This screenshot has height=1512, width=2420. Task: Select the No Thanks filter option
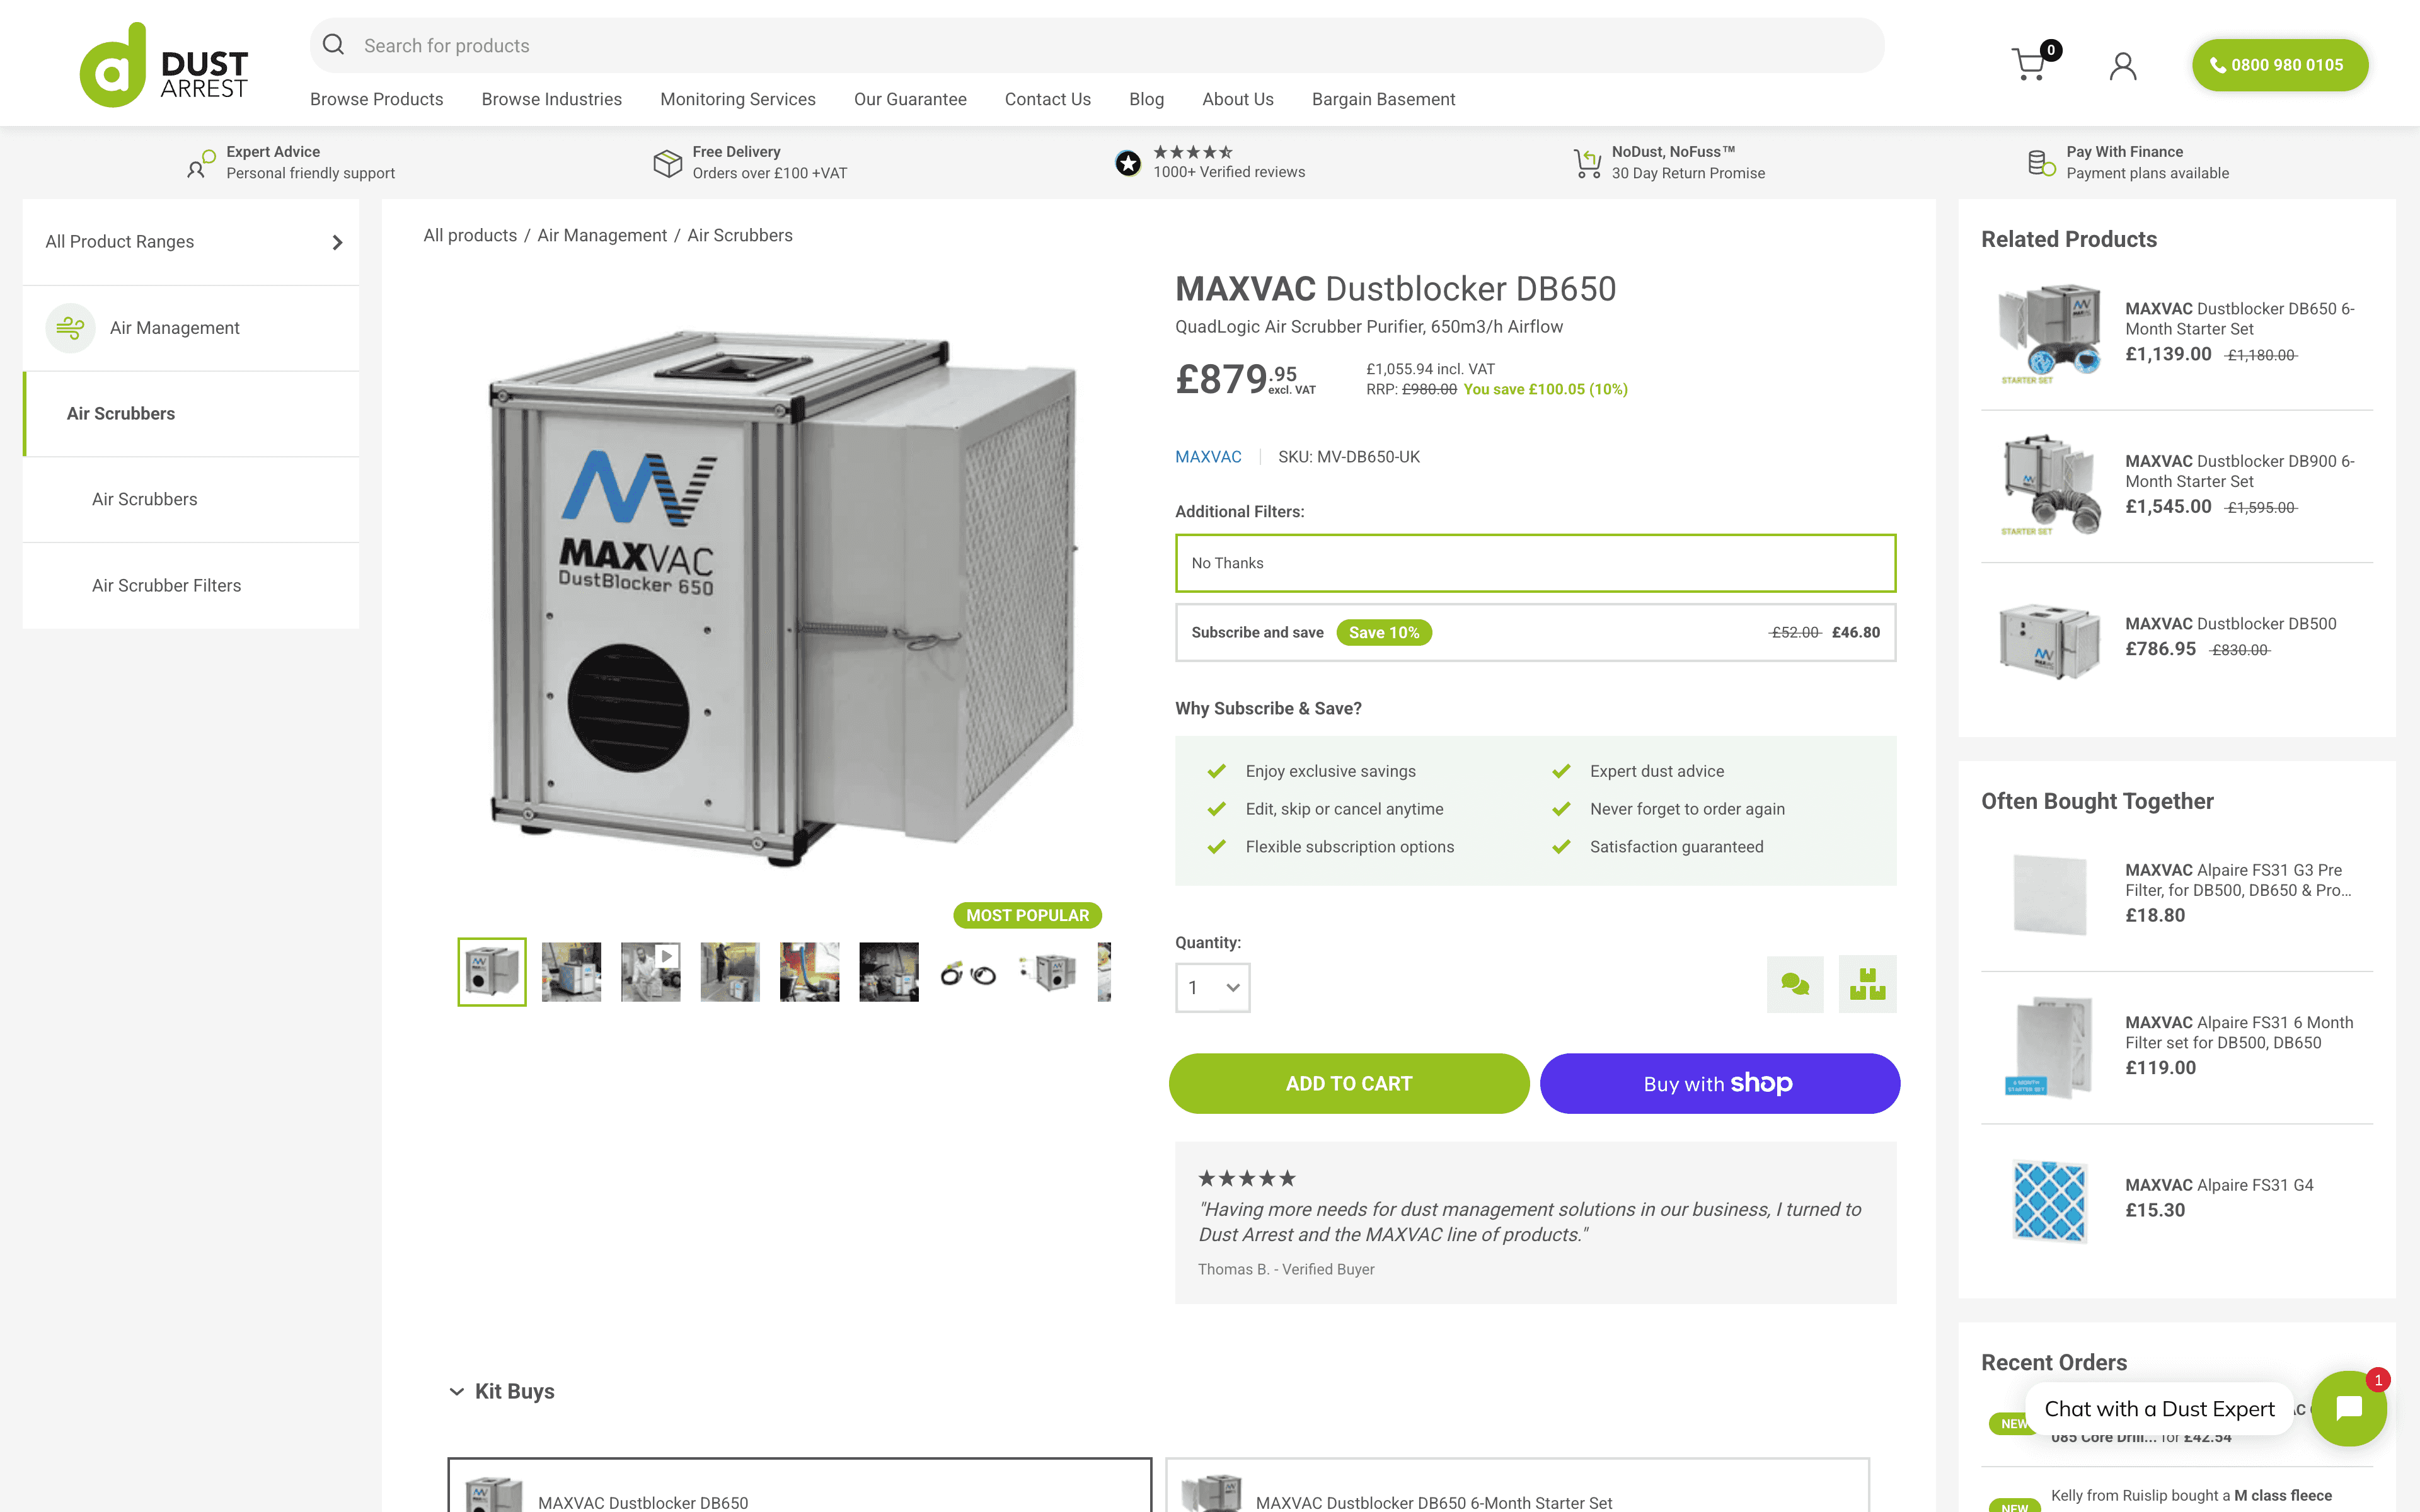(1534, 563)
